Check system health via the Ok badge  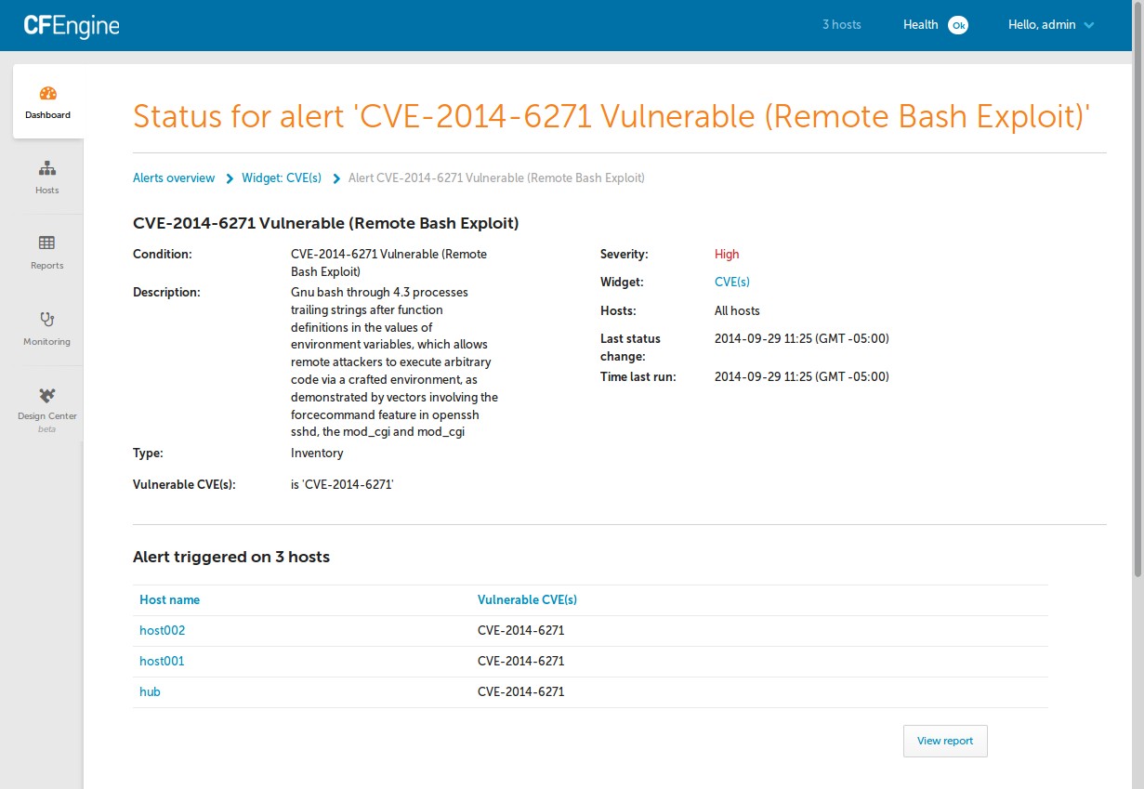tap(958, 24)
